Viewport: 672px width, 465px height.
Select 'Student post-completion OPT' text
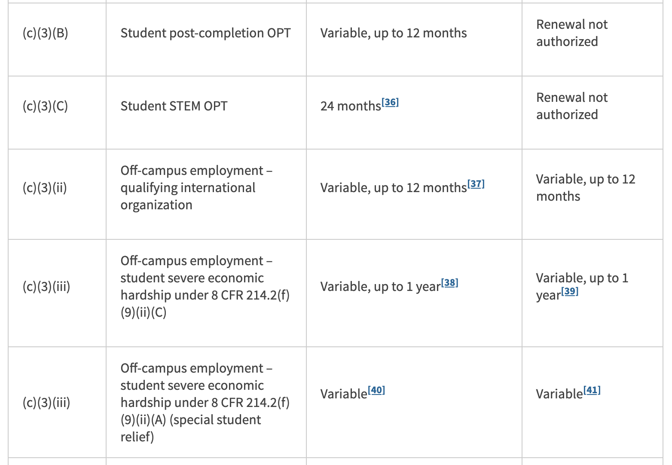[x=205, y=33]
